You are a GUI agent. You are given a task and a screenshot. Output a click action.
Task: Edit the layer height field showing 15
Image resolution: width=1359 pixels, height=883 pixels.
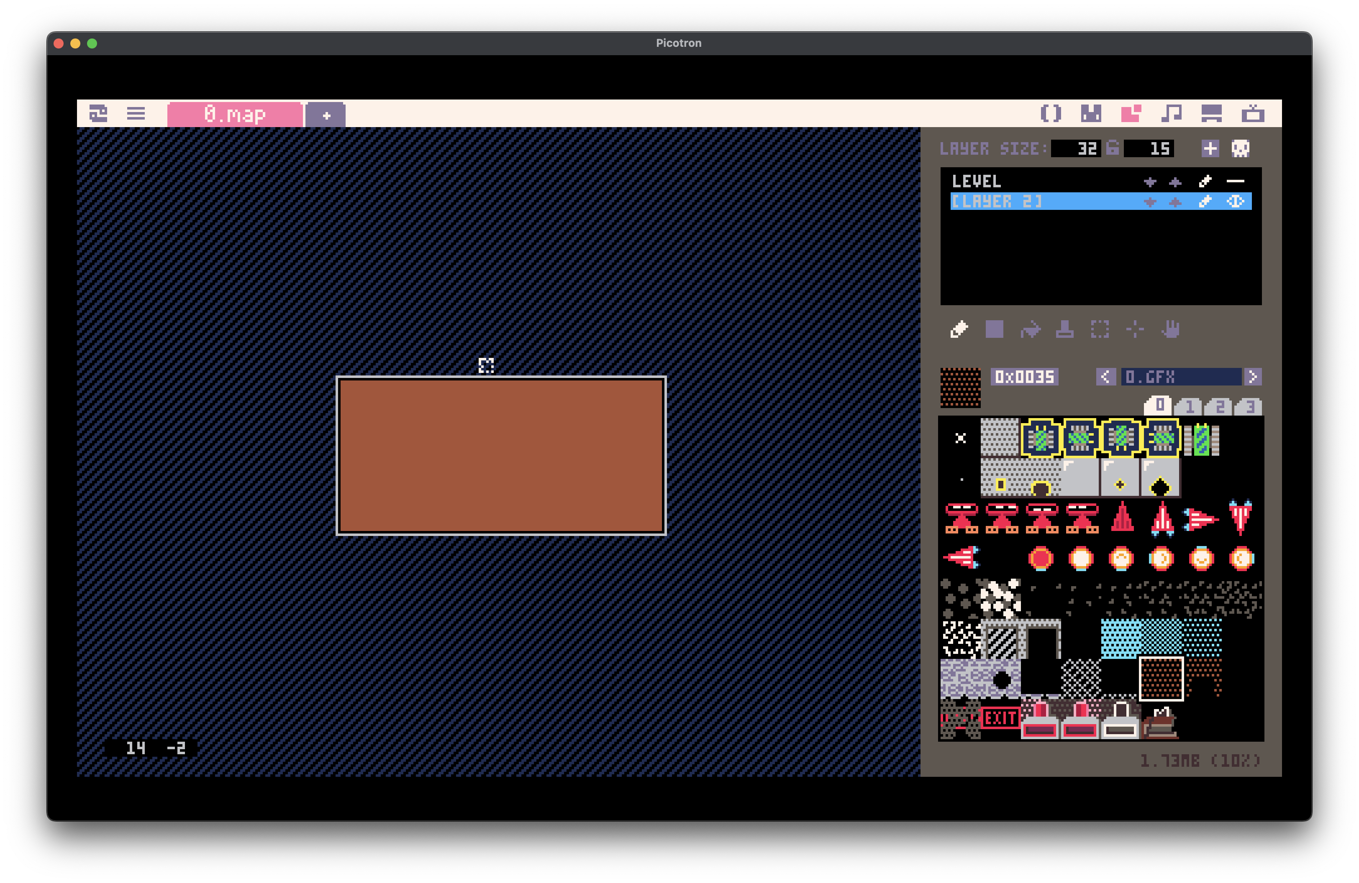click(x=1148, y=149)
